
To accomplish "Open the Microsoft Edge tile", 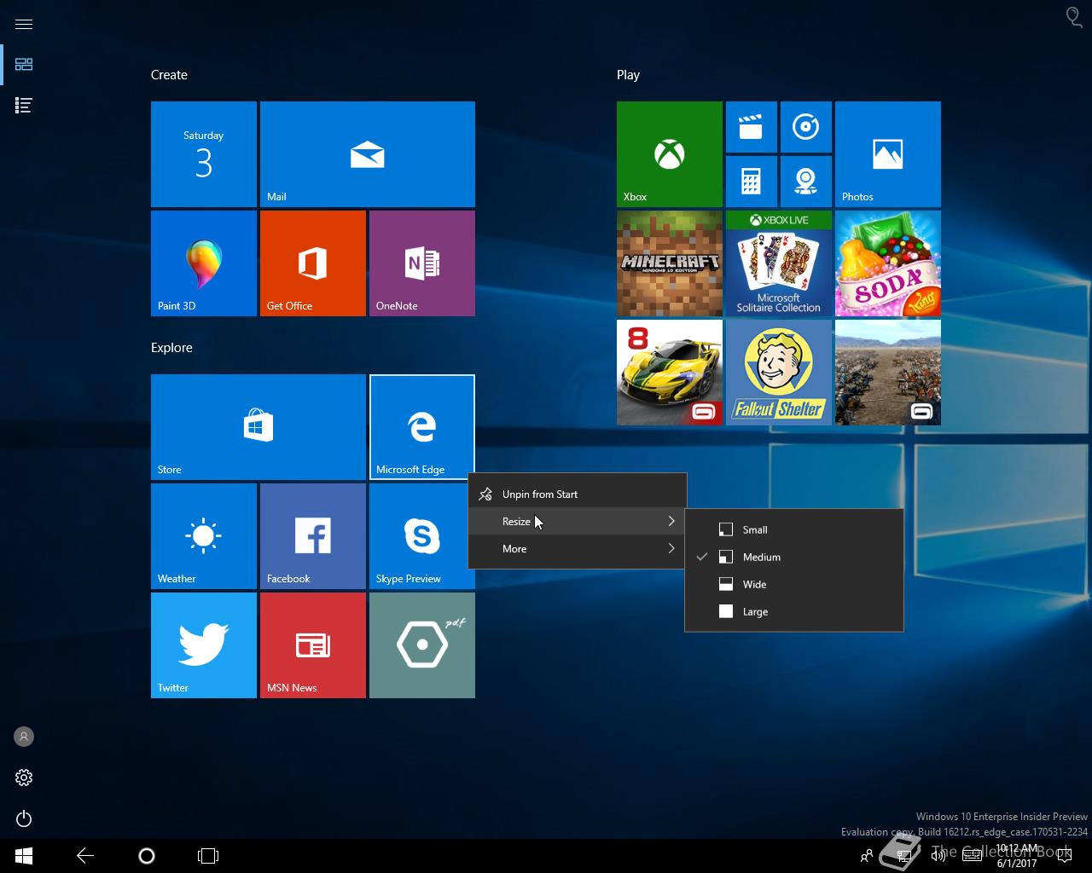I will pos(422,427).
